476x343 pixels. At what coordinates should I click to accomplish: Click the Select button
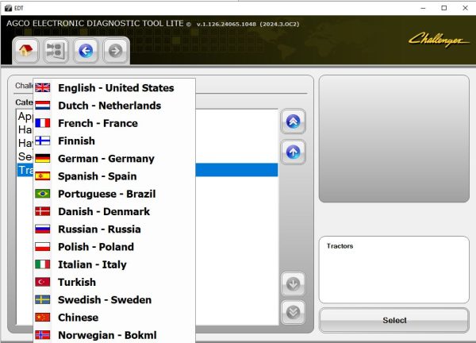pyautogui.click(x=394, y=320)
